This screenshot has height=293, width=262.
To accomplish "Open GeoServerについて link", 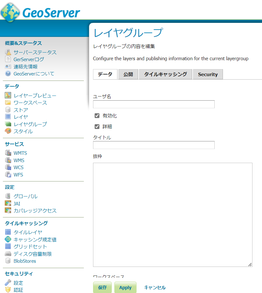I will point(34,74).
